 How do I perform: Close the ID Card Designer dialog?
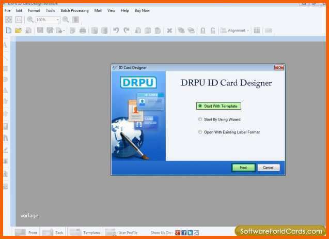279,67
